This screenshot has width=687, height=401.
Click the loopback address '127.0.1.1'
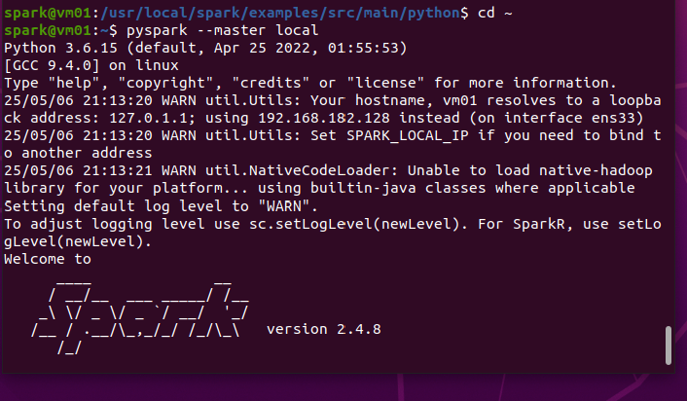tap(149, 118)
